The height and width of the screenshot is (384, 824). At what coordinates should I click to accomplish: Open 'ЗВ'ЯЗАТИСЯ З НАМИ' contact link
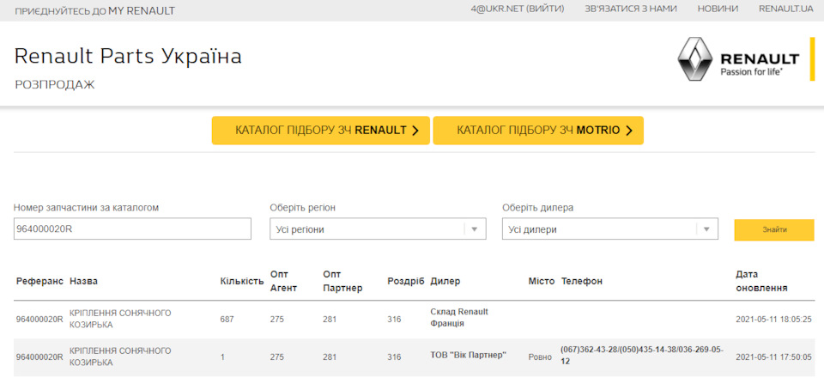tap(631, 9)
